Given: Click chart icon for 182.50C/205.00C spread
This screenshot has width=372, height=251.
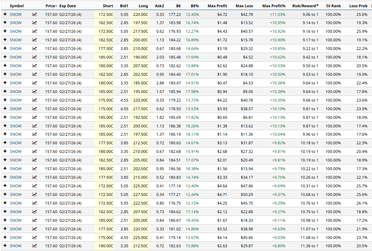Looking at the screenshot, I should (34, 160).
